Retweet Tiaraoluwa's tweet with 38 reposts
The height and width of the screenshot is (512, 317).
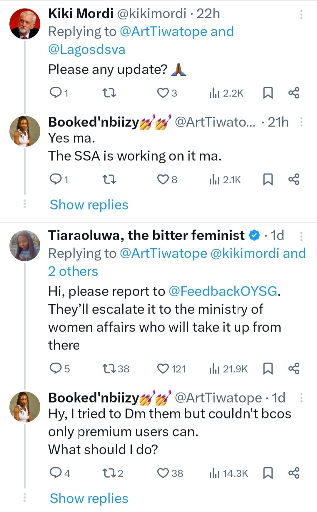coord(109,369)
